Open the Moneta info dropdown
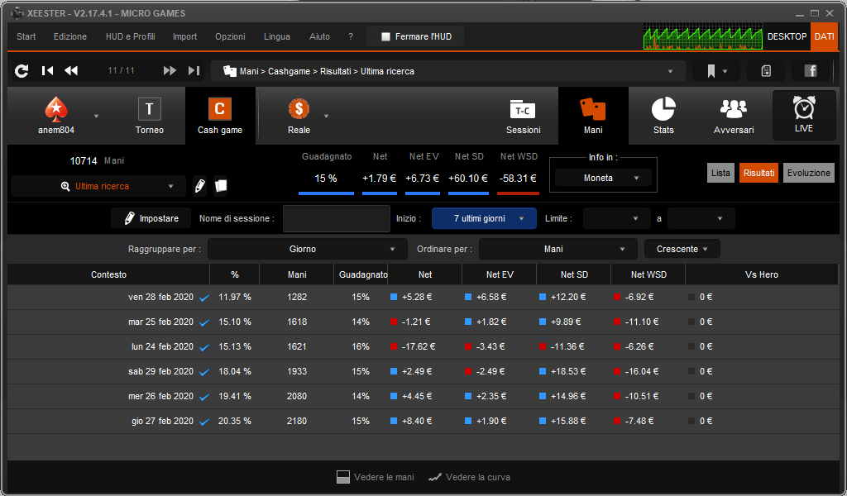 click(603, 178)
